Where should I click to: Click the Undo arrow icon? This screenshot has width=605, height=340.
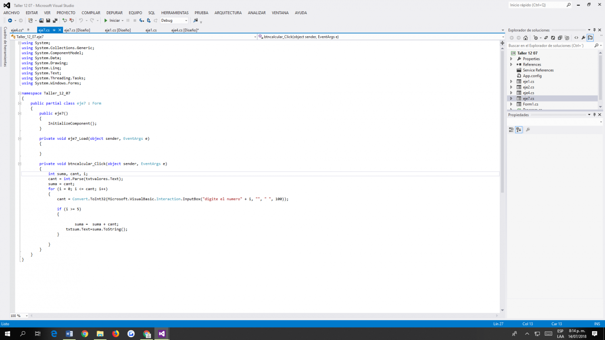click(81, 21)
